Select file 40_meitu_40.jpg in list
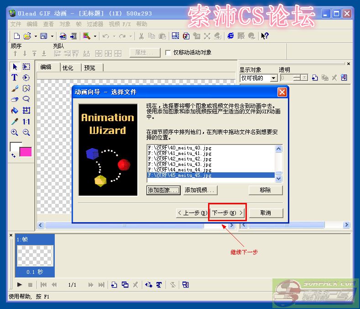Image resolution: width=360 pixels, height=309 pixels. 211,148
